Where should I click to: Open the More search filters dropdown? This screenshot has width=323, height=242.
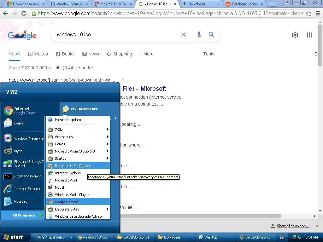[x=146, y=54]
